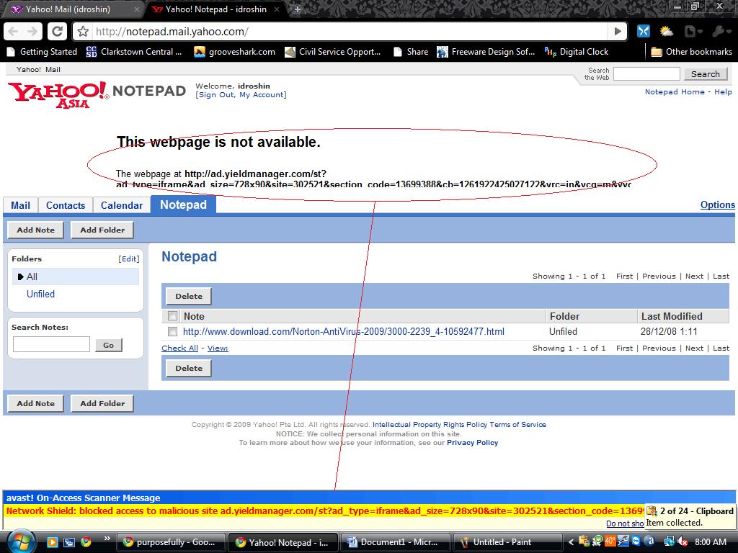
Task: Open the Norton-AntiVirus-2009 download.com note link
Action: (x=344, y=331)
